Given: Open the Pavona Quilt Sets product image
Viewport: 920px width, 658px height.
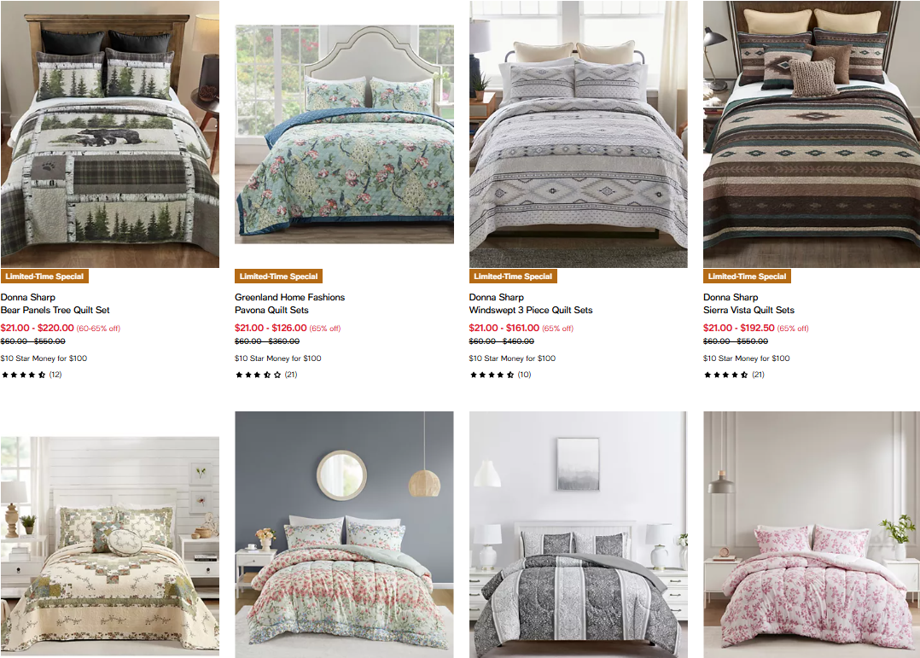Looking at the screenshot, I should pyautogui.click(x=345, y=134).
